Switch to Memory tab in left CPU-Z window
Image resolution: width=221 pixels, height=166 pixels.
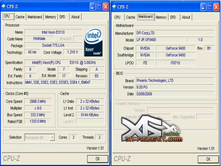point(51,17)
